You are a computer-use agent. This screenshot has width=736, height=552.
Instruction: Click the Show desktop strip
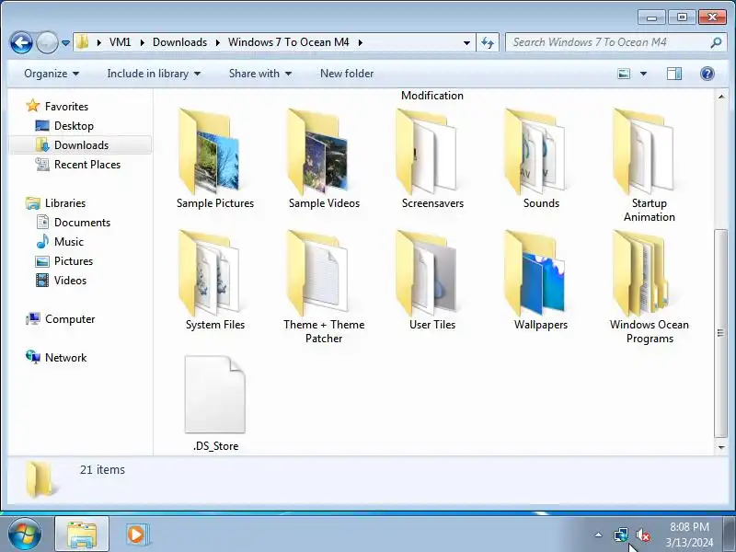729,534
